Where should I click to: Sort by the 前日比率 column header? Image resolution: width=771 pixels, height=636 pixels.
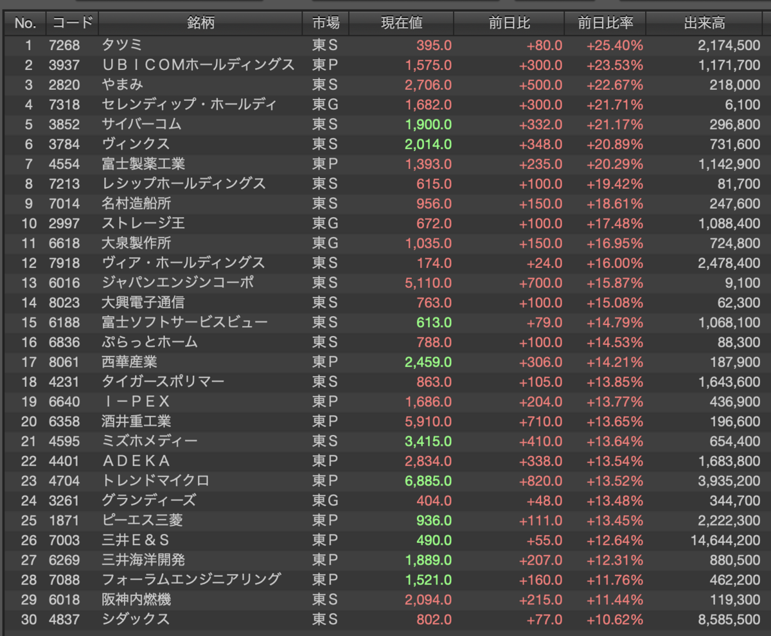click(605, 24)
